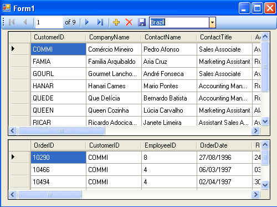The height and width of the screenshot is (207, 277).
Task: Click the OrderDate column header
Action: tap(224, 145)
